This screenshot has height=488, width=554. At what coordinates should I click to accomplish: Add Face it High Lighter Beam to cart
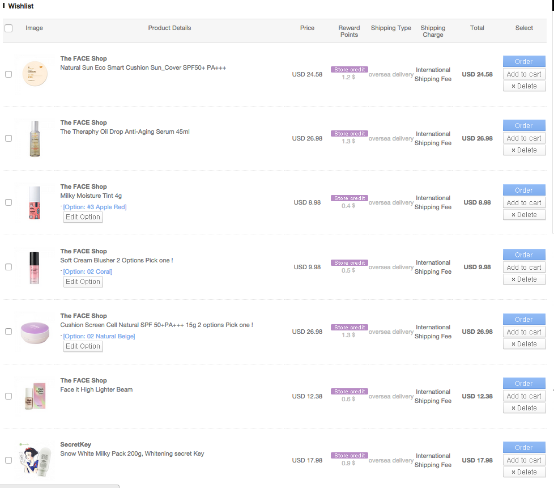point(524,396)
